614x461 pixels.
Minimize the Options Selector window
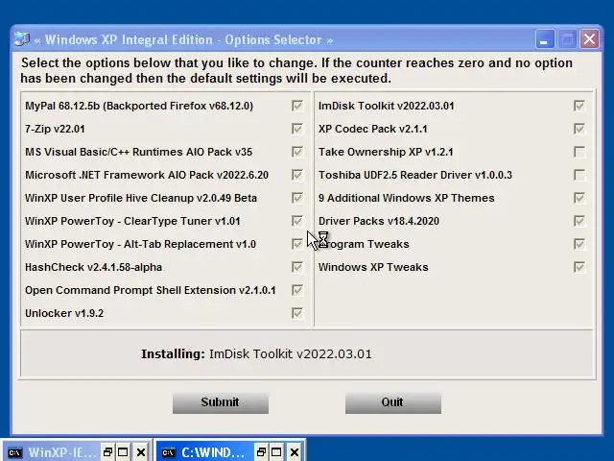[544, 39]
